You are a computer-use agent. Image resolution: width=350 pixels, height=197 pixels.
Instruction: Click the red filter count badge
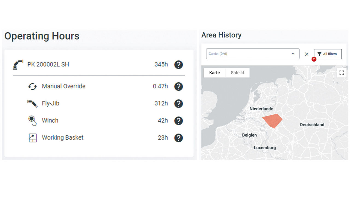tap(314, 59)
